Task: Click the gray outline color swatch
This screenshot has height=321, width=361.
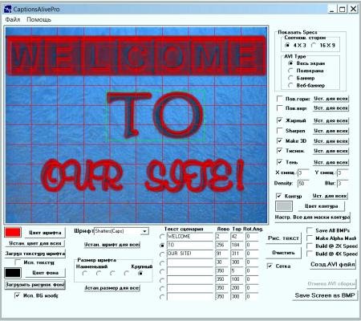Action: click(x=284, y=206)
